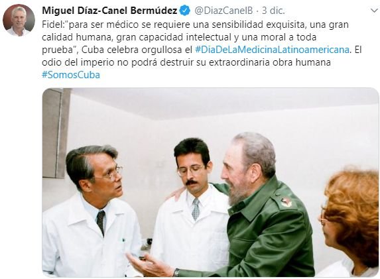Click the blue verified badge
The height and width of the screenshot is (279, 380).
coord(185,11)
